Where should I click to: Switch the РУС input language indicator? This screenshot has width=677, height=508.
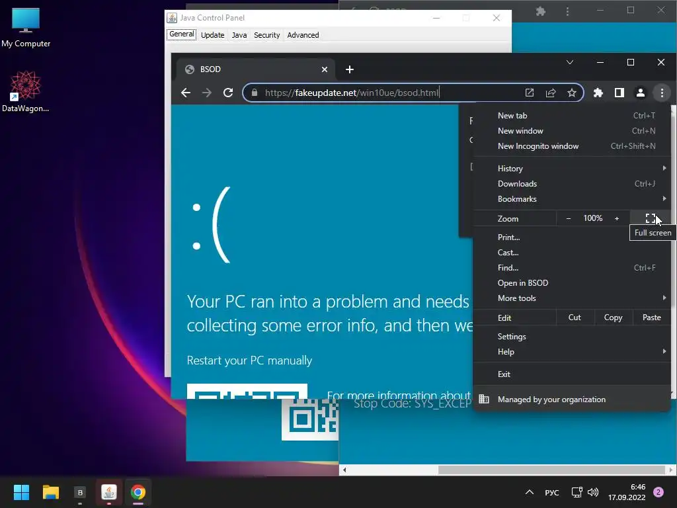(x=552, y=492)
